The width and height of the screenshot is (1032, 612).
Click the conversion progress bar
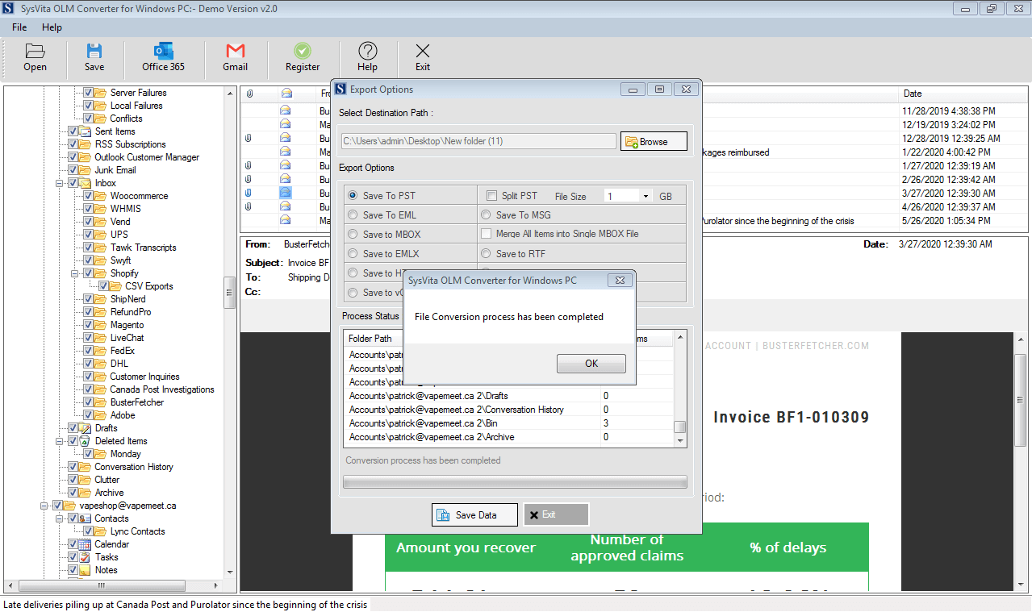[515, 482]
